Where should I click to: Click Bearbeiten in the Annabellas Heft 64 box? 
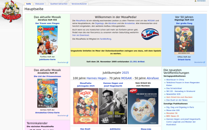(62, 115)
